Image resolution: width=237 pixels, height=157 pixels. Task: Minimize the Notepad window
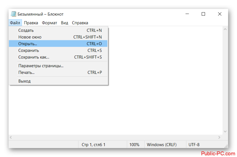point(187,14)
